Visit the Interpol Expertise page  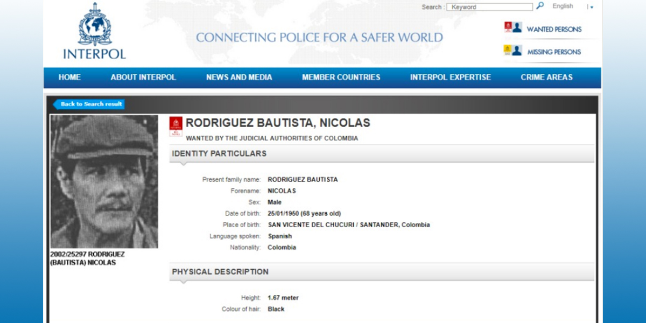451,77
